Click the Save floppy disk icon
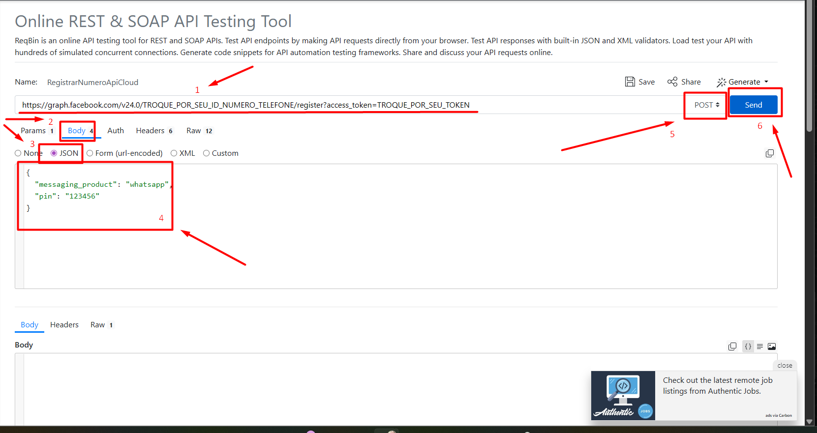 coord(630,82)
